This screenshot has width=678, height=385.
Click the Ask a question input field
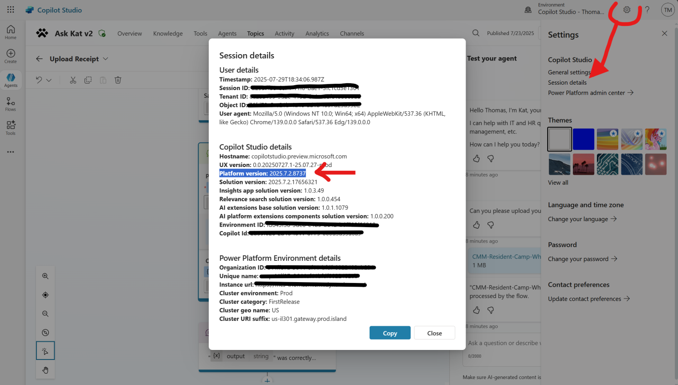click(503, 343)
